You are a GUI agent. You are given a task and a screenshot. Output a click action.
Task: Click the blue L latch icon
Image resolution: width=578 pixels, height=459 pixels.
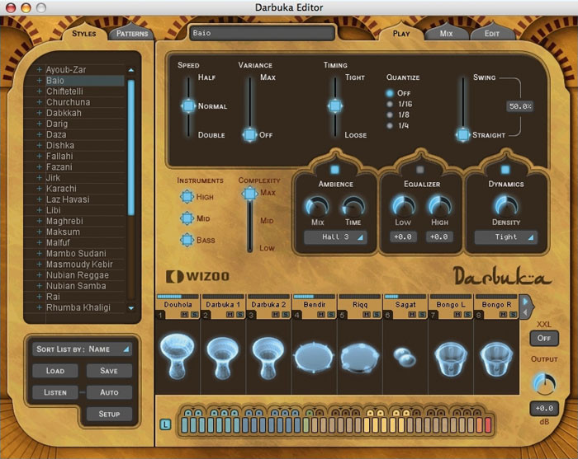165,424
